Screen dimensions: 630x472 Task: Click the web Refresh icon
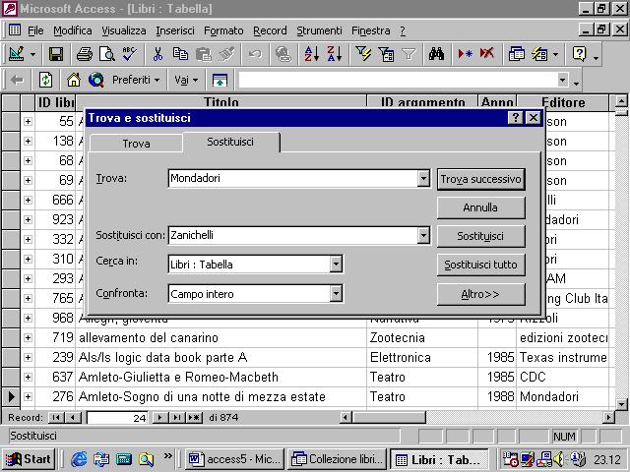[x=45, y=81]
